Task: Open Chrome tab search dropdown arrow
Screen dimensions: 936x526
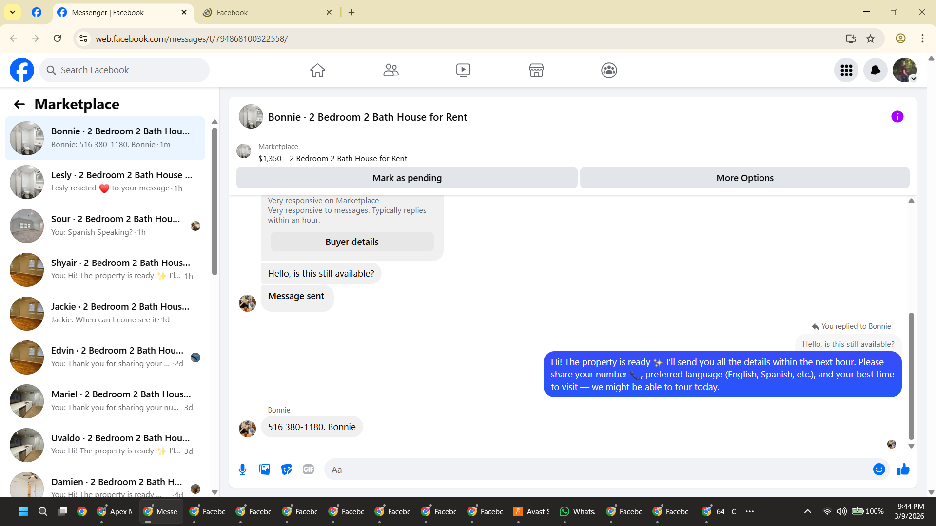Action: (13, 12)
